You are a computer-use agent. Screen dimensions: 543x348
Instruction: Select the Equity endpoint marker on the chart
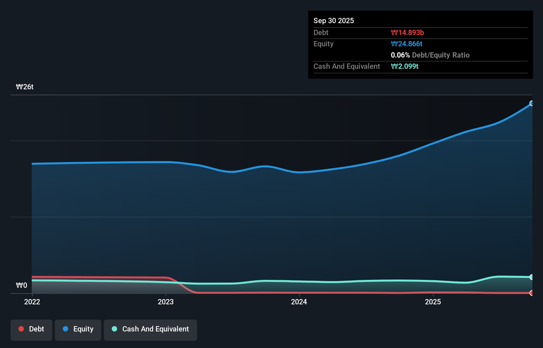531,104
